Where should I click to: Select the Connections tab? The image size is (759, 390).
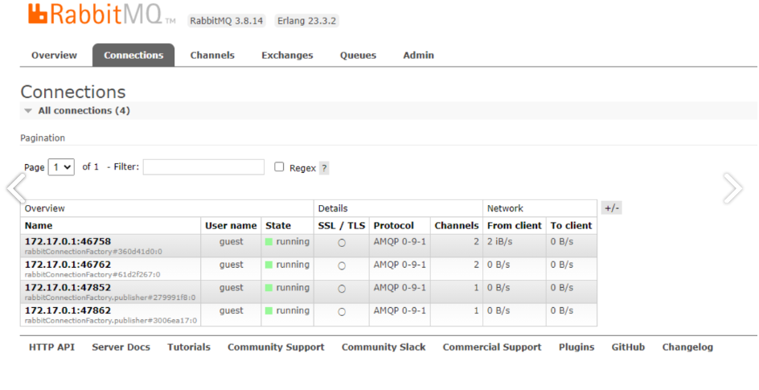pyautogui.click(x=133, y=55)
